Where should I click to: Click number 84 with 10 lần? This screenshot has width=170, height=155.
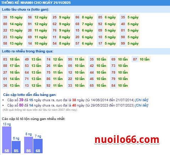(113, 85)
